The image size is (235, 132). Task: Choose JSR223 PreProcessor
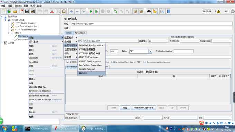click(92, 61)
